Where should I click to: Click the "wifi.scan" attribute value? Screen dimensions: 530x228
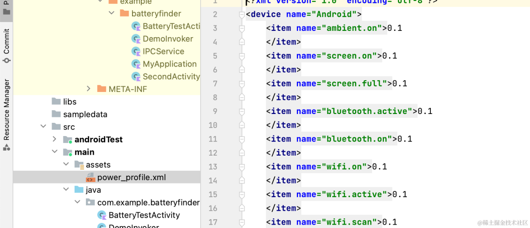pos(349,222)
